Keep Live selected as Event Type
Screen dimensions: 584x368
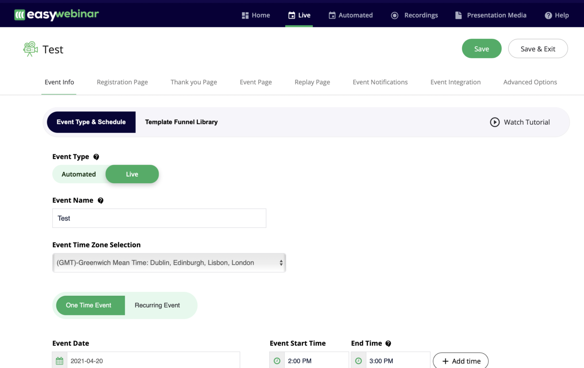point(132,174)
